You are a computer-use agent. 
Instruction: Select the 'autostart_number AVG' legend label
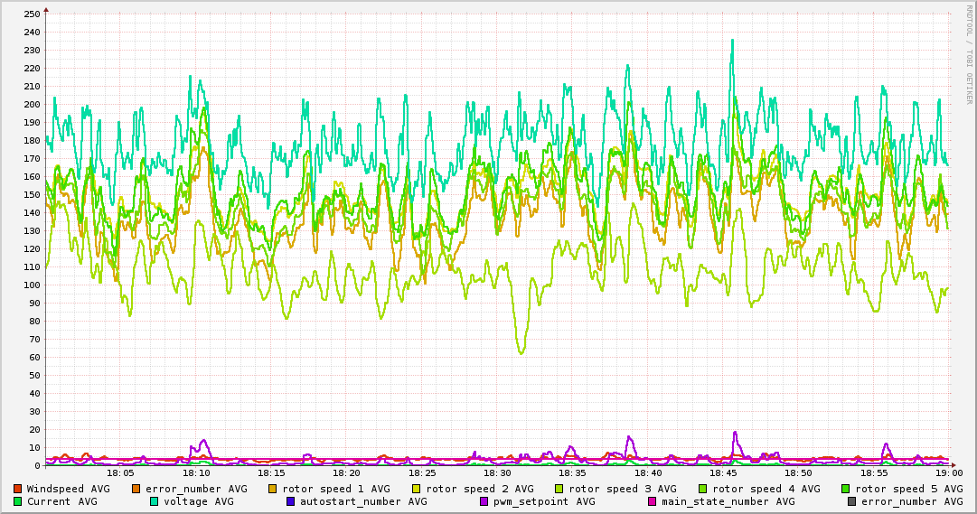pos(363,501)
